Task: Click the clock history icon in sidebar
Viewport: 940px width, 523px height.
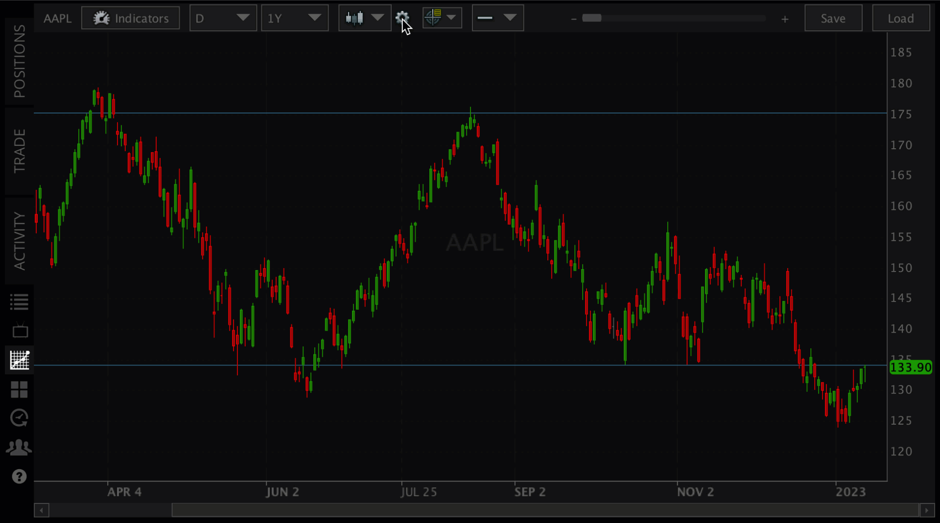Action: coord(20,418)
